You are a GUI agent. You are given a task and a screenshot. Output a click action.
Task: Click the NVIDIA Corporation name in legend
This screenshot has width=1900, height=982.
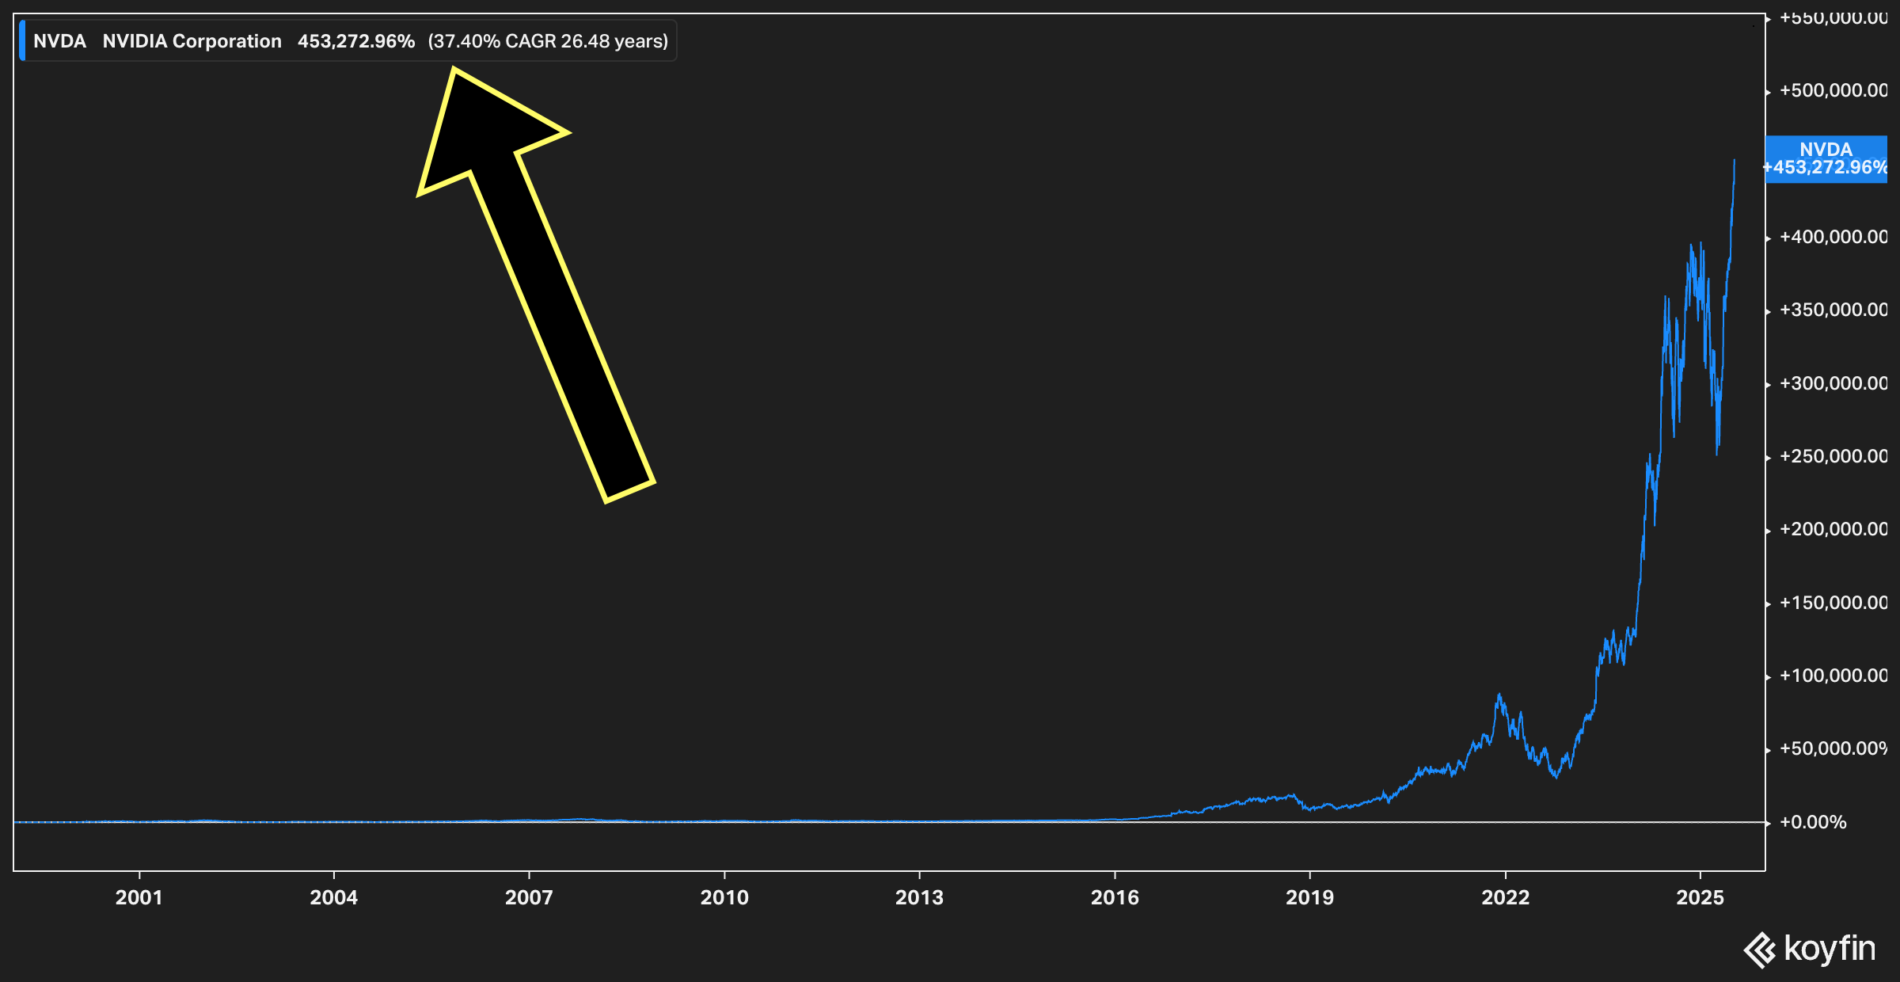192,41
